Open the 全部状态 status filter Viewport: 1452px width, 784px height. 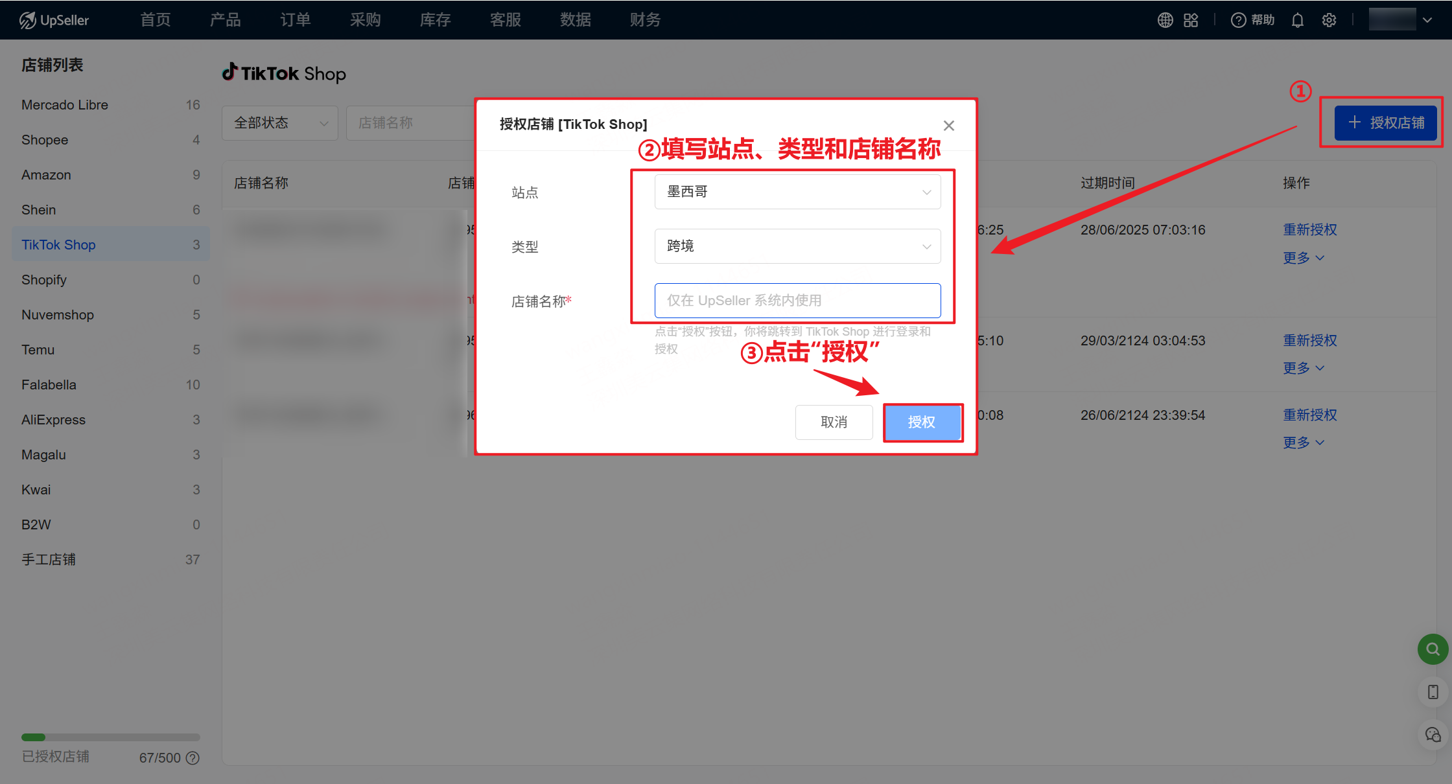point(280,123)
